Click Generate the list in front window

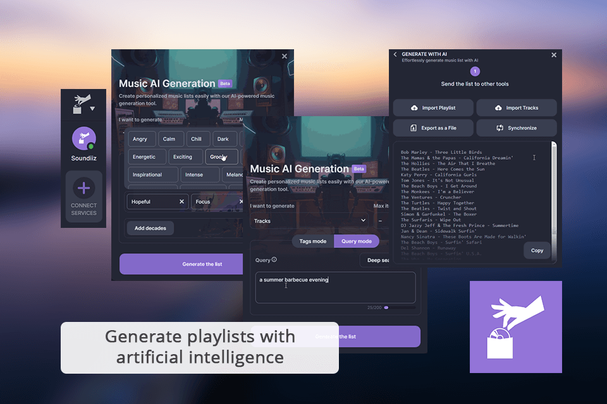(335, 336)
